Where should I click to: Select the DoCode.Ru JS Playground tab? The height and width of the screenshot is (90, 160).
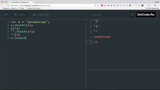[x=20, y=2]
